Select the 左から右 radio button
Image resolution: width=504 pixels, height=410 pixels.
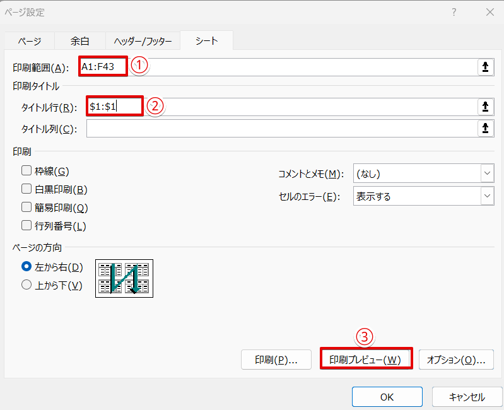pos(26,267)
